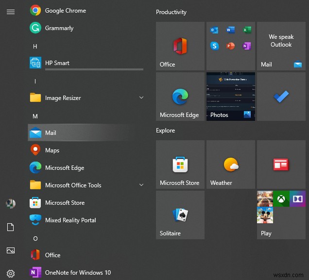Open the Mail live tile
This screenshot has width=309, height=280.
pyautogui.click(x=281, y=46)
